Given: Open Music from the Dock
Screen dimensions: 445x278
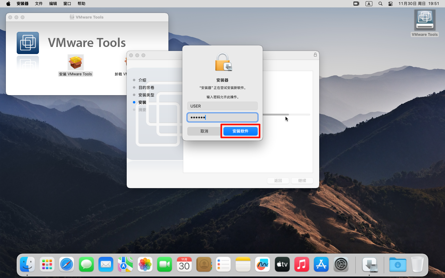Looking at the screenshot, I should pos(302,264).
